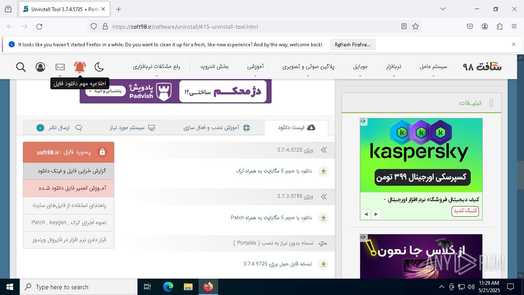Click the Padvish banner advertisement
The width and height of the screenshot is (524, 295).
pos(176,91)
